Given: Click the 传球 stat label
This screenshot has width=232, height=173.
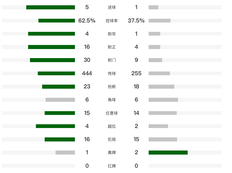Looking at the screenshot, I should coord(111,73).
